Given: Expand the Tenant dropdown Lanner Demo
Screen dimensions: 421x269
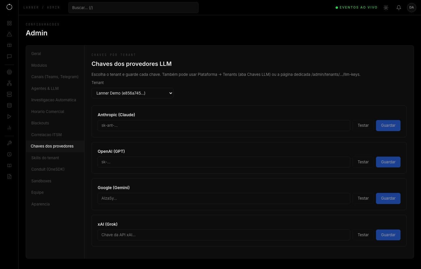Looking at the screenshot, I should (132, 93).
